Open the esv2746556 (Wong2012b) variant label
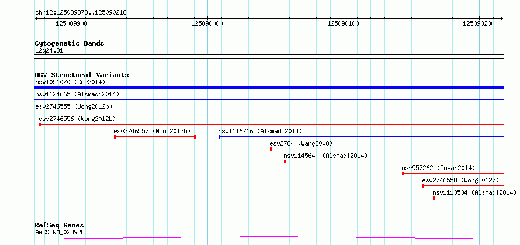 coord(77,119)
